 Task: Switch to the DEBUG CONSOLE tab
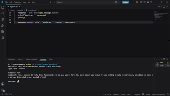[x=31, y=59]
